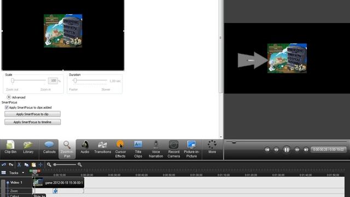
Task: Click the 0:01:00;00 timeline ruler mark
Action: pyautogui.click(x=196, y=175)
